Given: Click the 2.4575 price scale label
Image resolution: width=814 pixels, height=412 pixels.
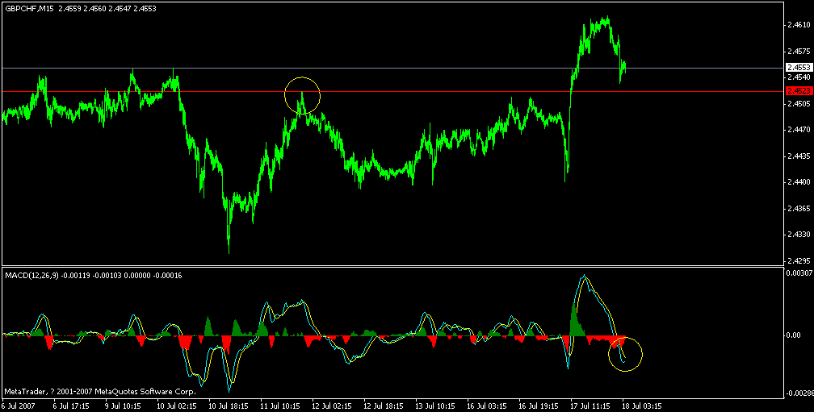Looking at the screenshot, I should click(797, 52).
